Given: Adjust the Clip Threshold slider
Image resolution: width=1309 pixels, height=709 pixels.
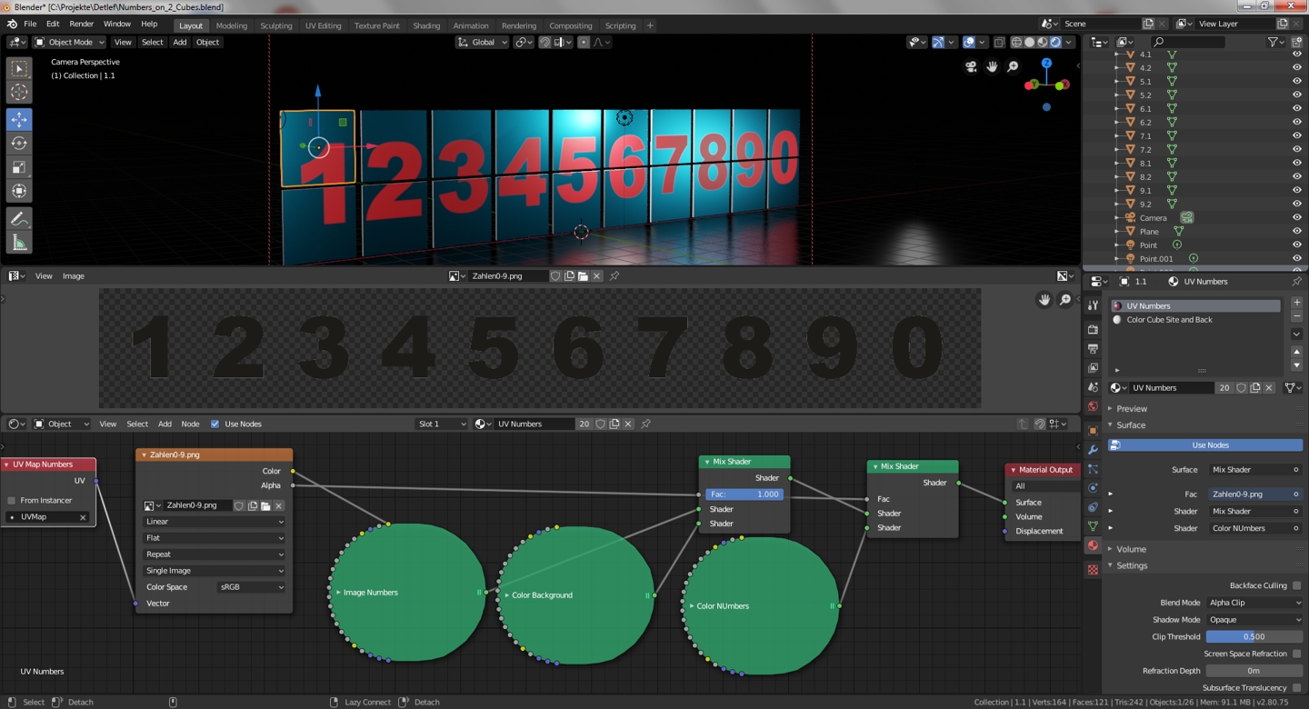Looking at the screenshot, I should pos(1254,636).
